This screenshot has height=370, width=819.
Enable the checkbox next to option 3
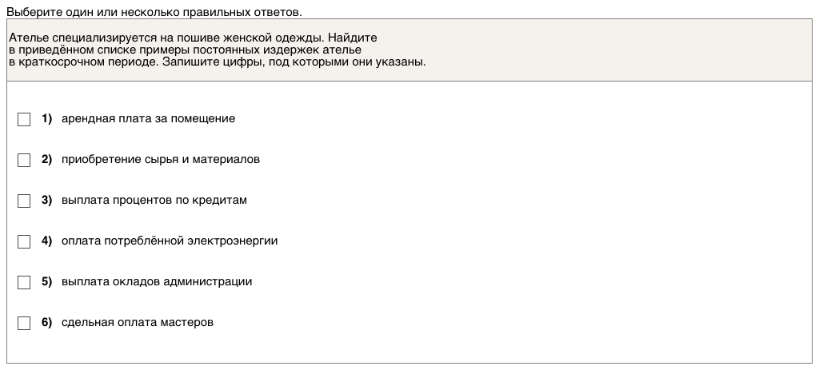[24, 201]
